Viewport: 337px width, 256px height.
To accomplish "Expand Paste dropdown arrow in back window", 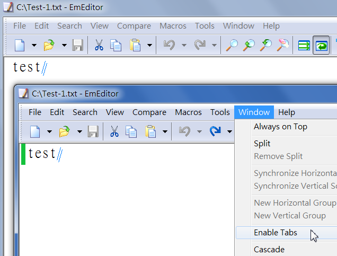I will (x=149, y=45).
